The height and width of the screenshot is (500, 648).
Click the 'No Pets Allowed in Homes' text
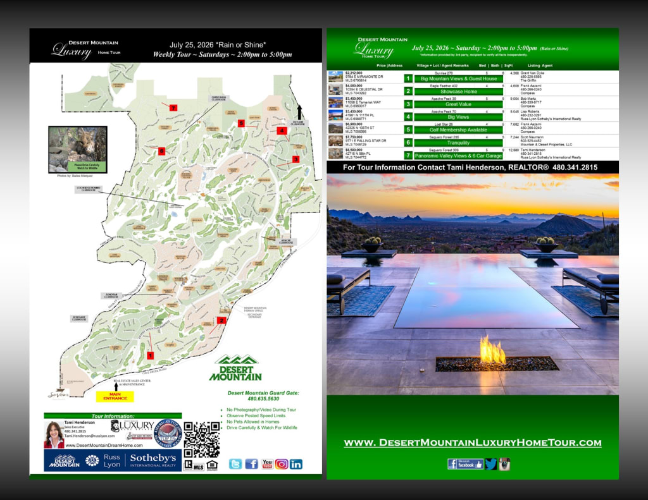(253, 422)
